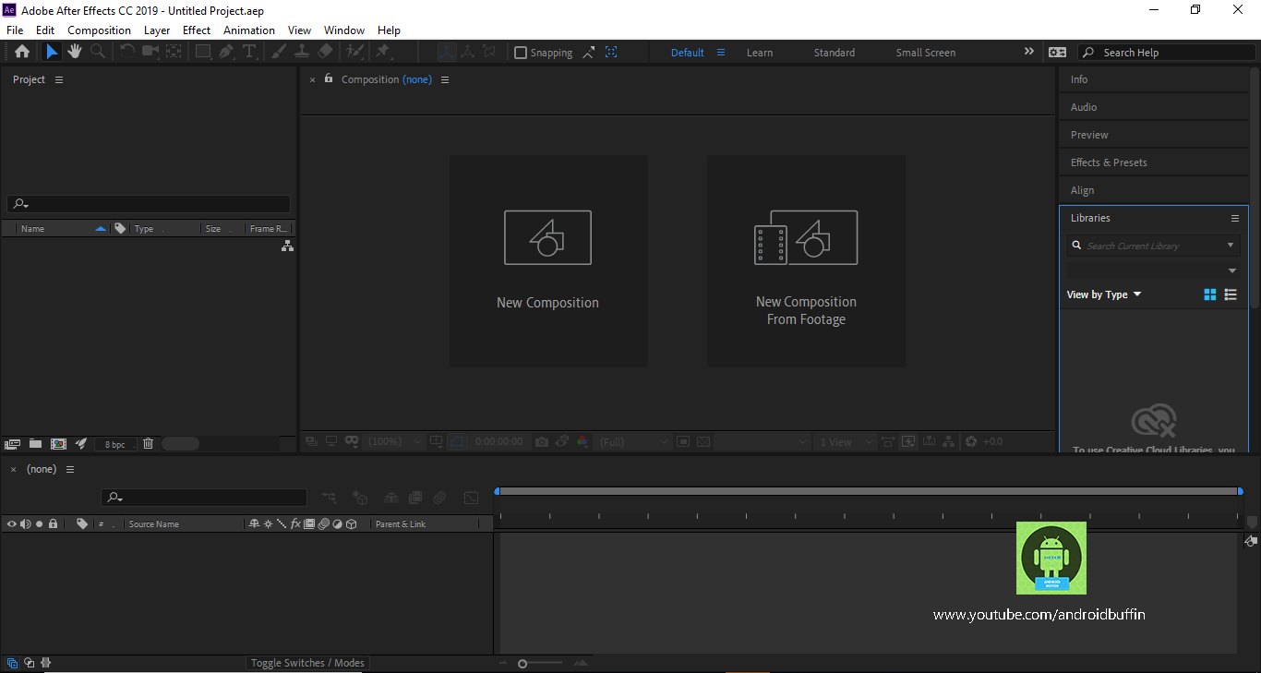Select the Eraser tool

(x=325, y=52)
